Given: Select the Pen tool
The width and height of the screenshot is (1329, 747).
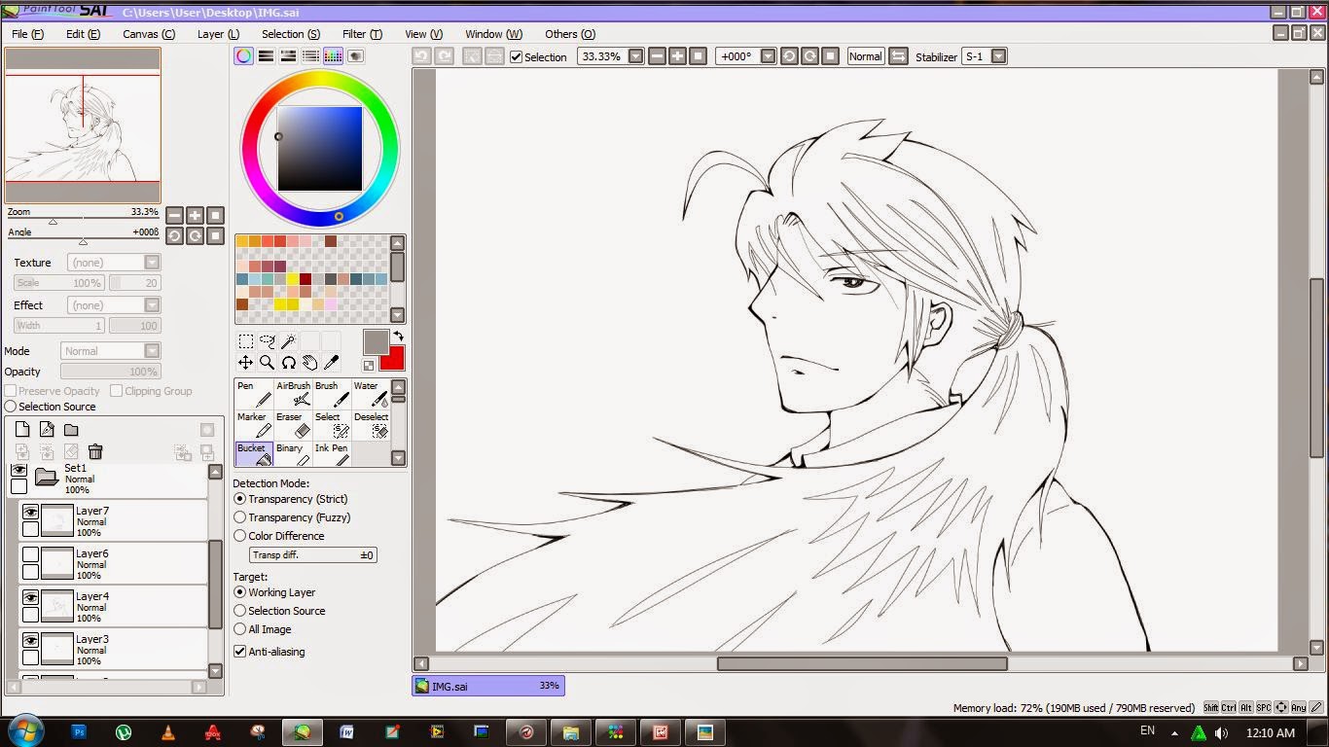Looking at the screenshot, I should 254,393.
